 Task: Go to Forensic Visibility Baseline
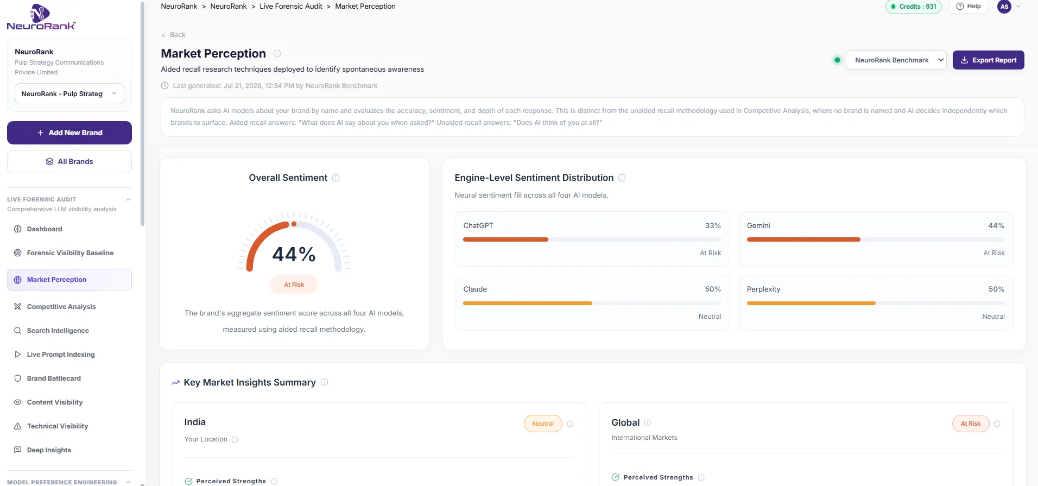coord(69,253)
